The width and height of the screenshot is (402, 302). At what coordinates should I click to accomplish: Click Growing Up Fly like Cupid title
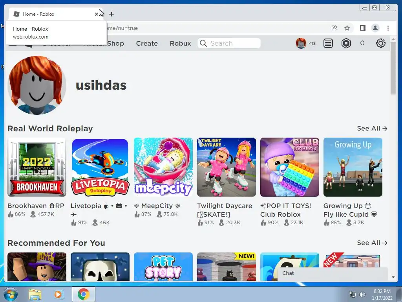350,210
